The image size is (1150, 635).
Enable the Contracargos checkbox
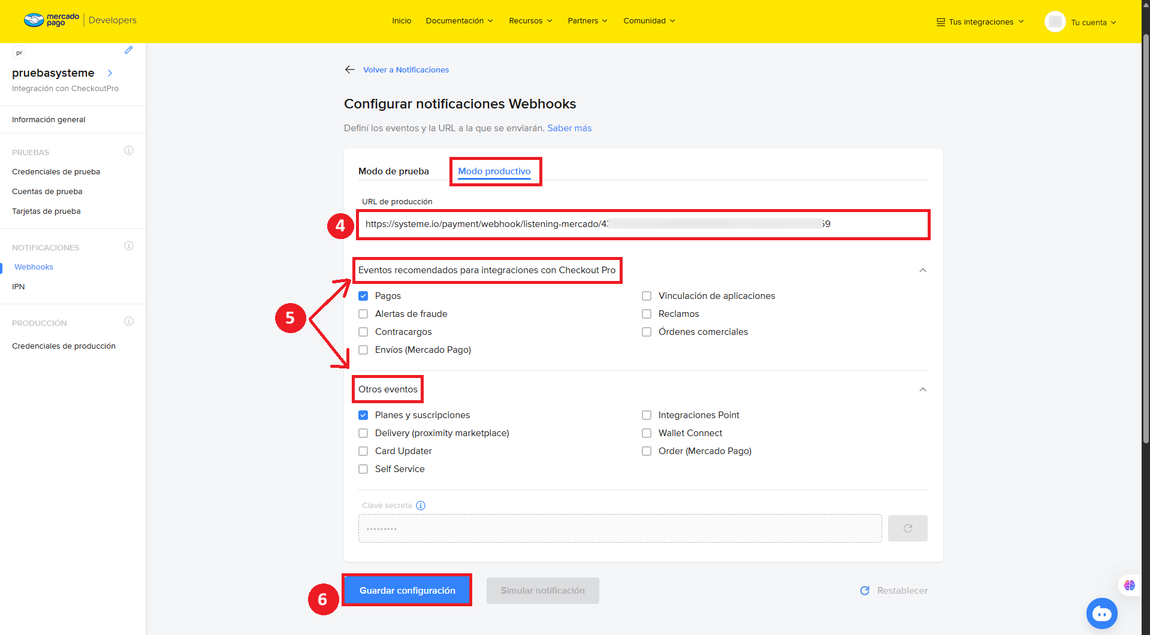363,332
